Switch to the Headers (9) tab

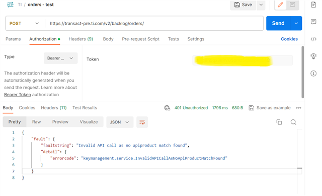[x=80, y=39]
